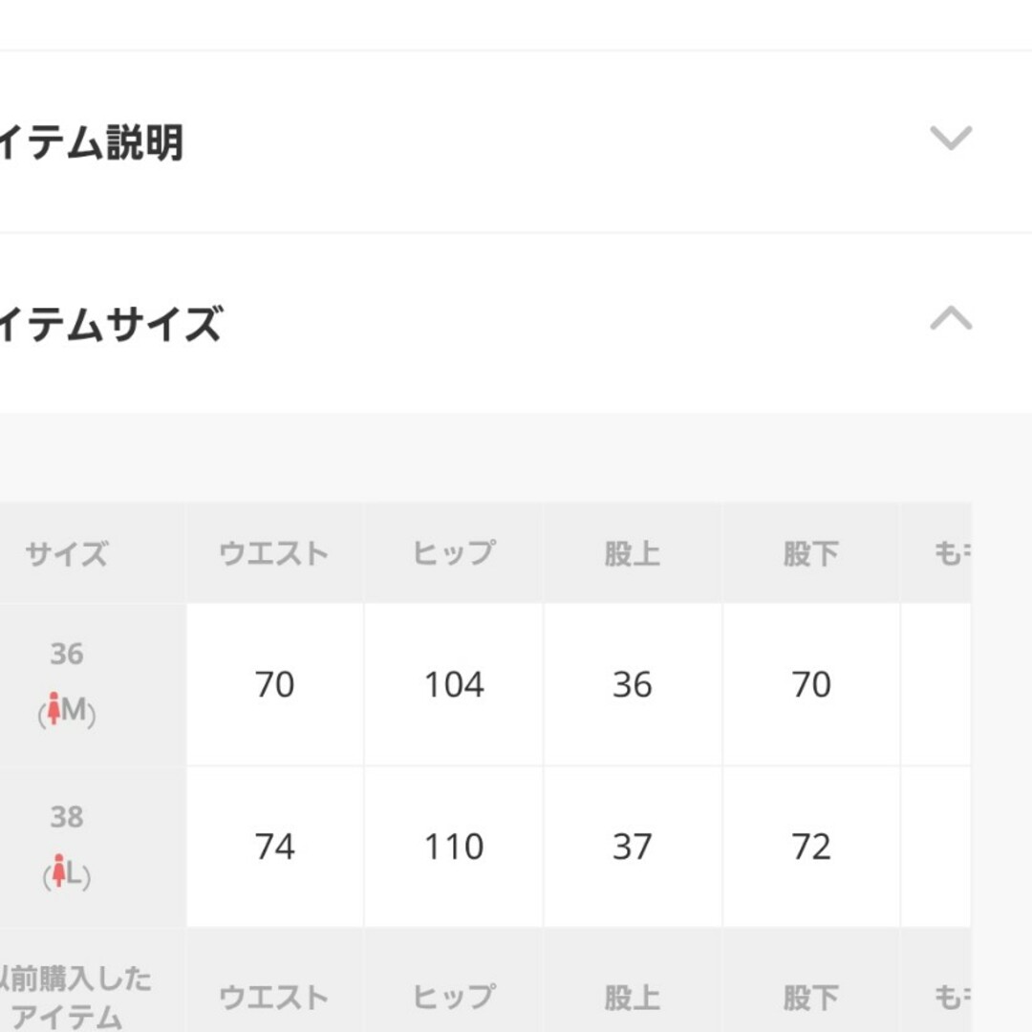Click the hip value 104 cell
Image resolution: width=1032 pixels, height=1032 pixels.
coord(454,684)
